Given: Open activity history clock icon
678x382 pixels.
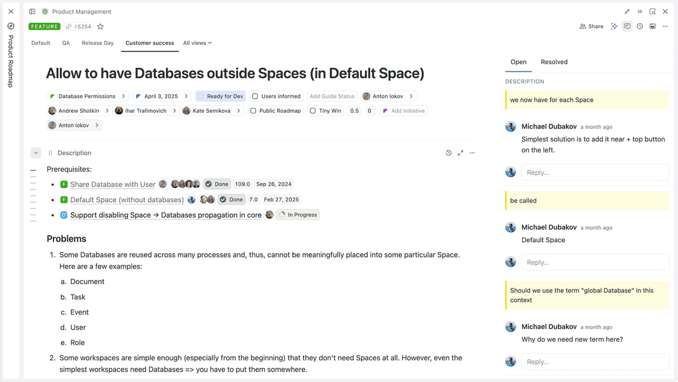Looking at the screenshot, I should pos(640,26).
